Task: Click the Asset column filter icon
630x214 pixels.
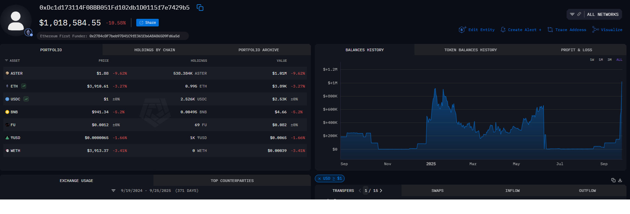Action: (6, 60)
